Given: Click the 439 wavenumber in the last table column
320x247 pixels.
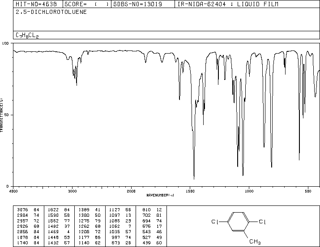Looking at the screenshot, I should coord(146,243).
